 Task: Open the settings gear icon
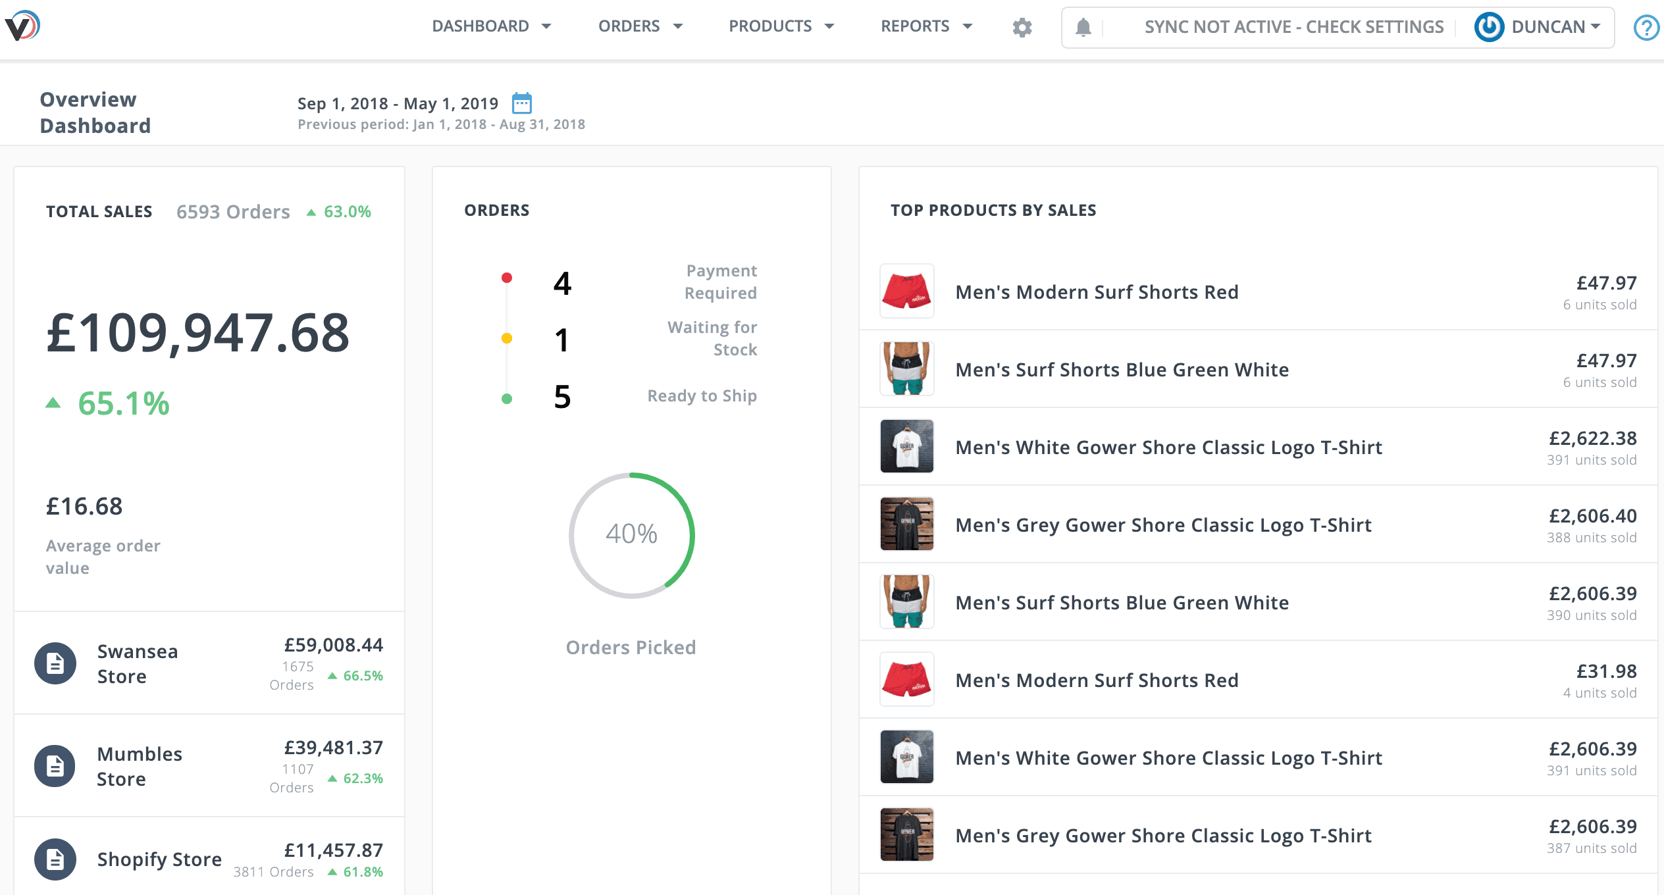pos(1022,28)
